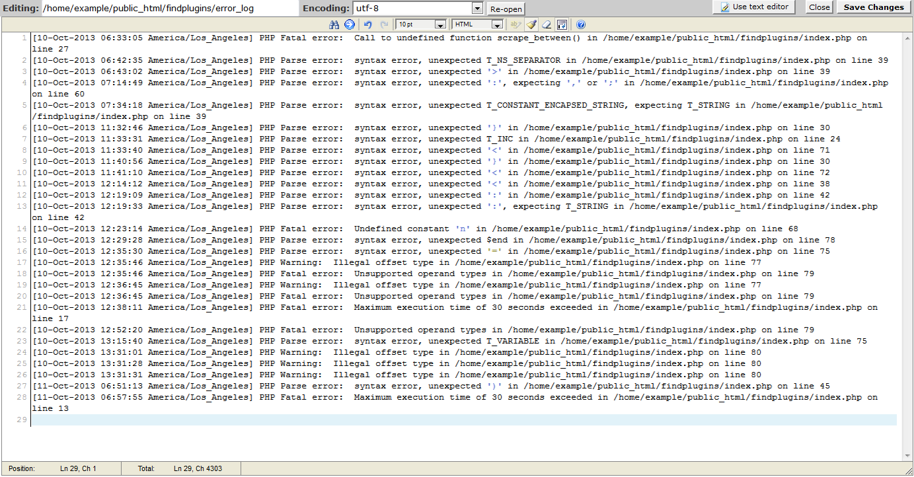Viewport: 914px width, 477px height.
Task: Open the HTML syntax dropdown
Action: click(x=478, y=24)
